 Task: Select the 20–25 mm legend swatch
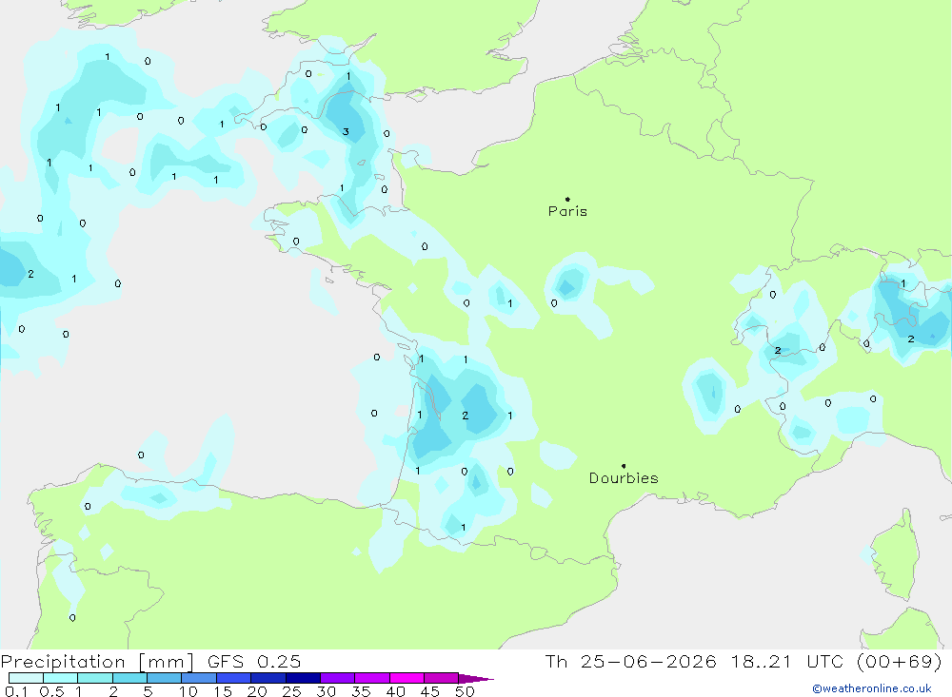[268, 678]
